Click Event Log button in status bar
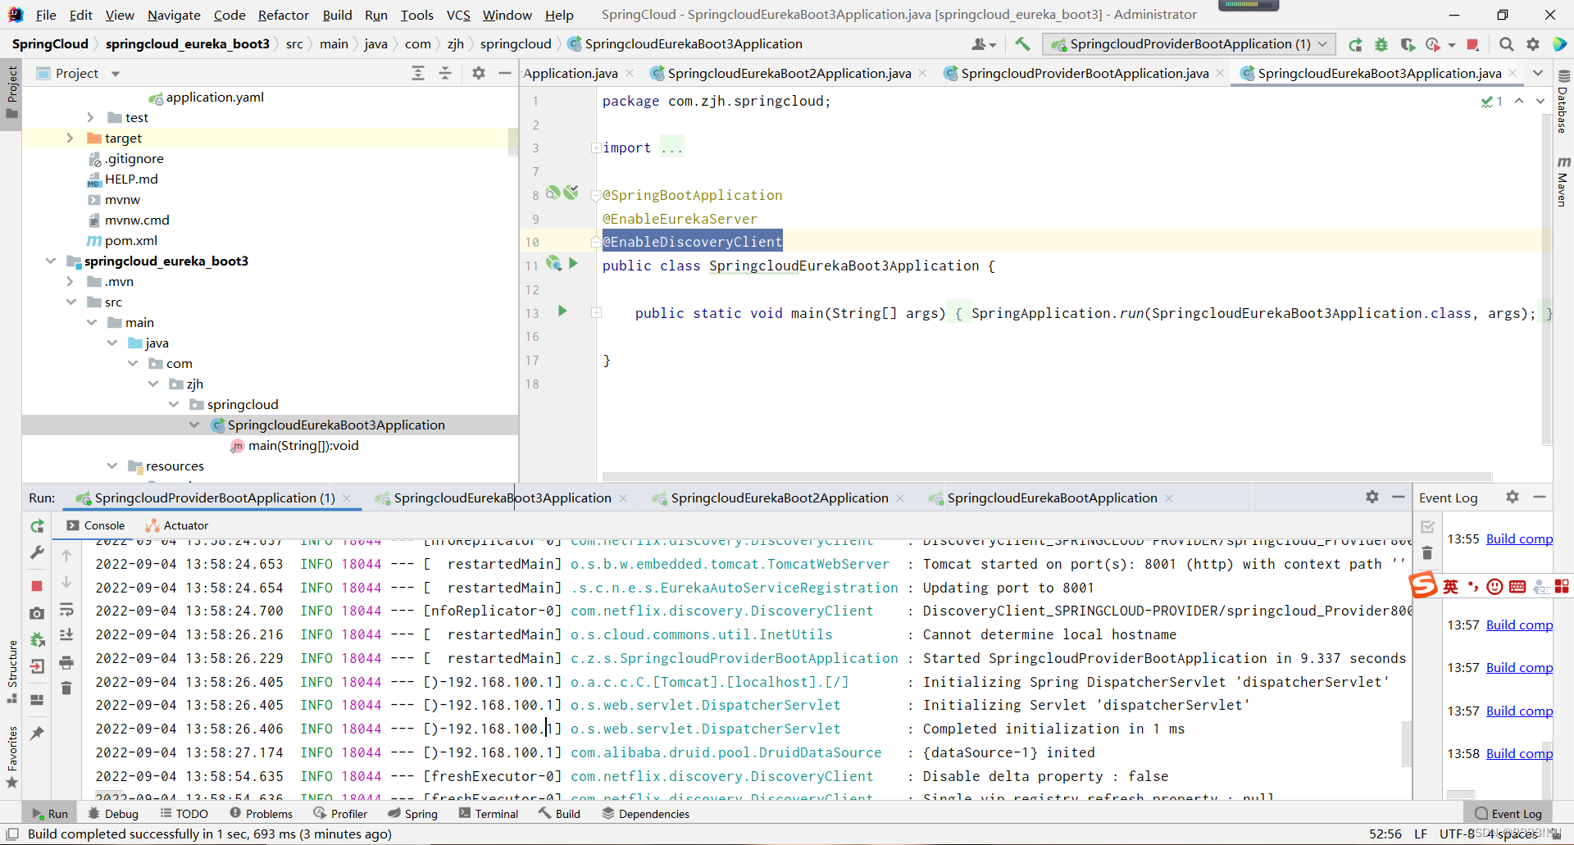This screenshot has height=845, width=1574. tap(1508, 814)
